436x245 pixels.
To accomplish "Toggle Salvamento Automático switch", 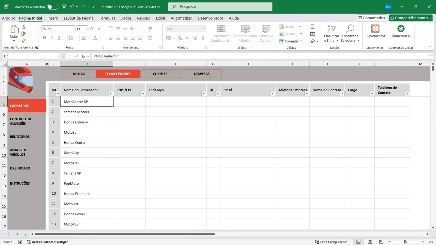I will tap(53, 7).
